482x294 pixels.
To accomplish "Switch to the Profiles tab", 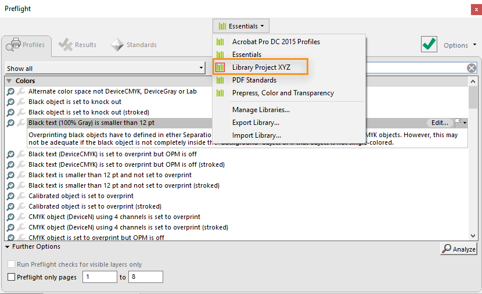I will pos(26,45).
